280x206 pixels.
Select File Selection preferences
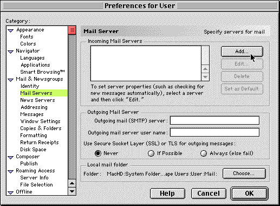pos(36,185)
